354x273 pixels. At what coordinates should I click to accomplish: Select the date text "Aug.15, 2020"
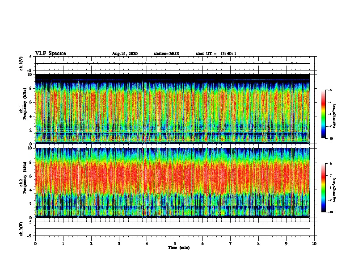coord(125,54)
